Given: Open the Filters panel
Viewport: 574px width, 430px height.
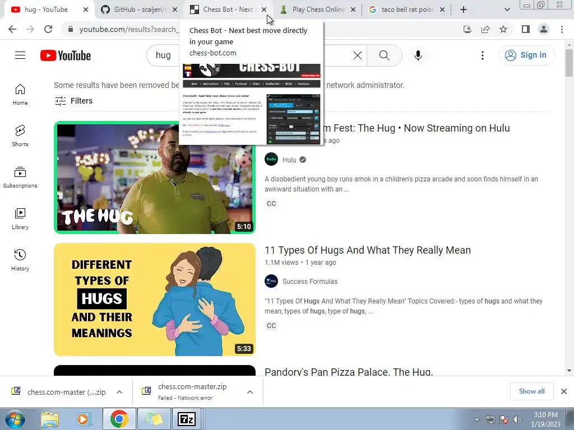Looking at the screenshot, I should point(73,101).
